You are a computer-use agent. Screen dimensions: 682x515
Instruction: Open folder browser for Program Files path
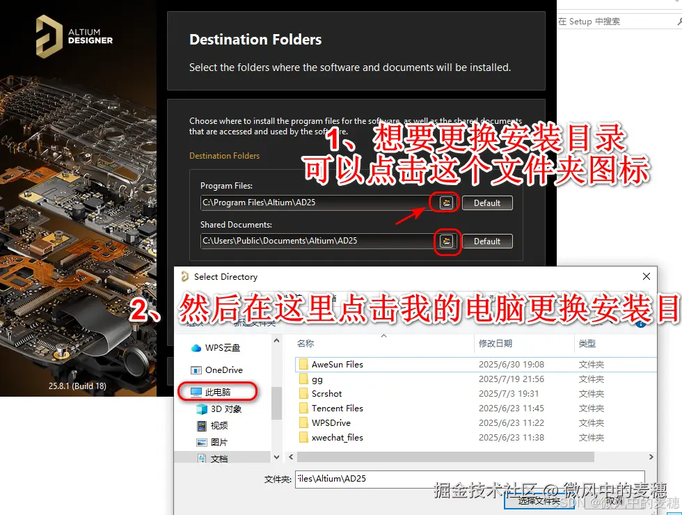pyautogui.click(x=446, y=203)
